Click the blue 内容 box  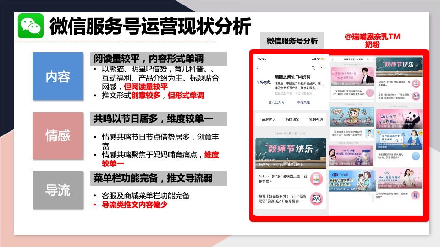[x=58, y=76]
